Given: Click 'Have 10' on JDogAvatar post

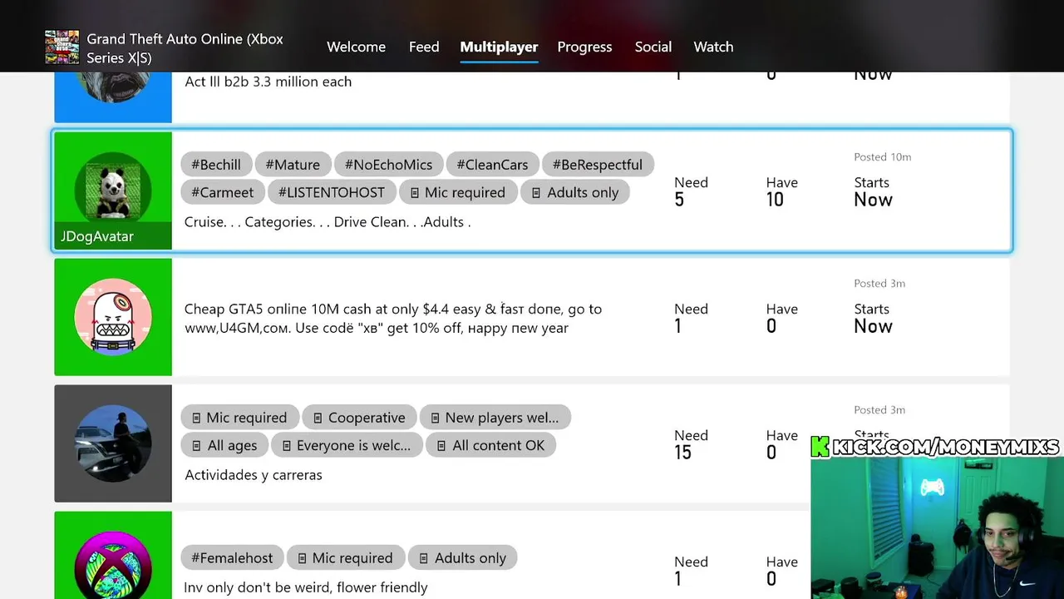Looking at the screenshot, I should click(781, 191).
